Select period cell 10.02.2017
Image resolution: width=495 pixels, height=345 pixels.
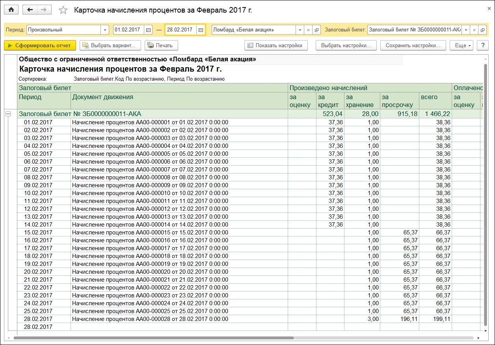44,193
